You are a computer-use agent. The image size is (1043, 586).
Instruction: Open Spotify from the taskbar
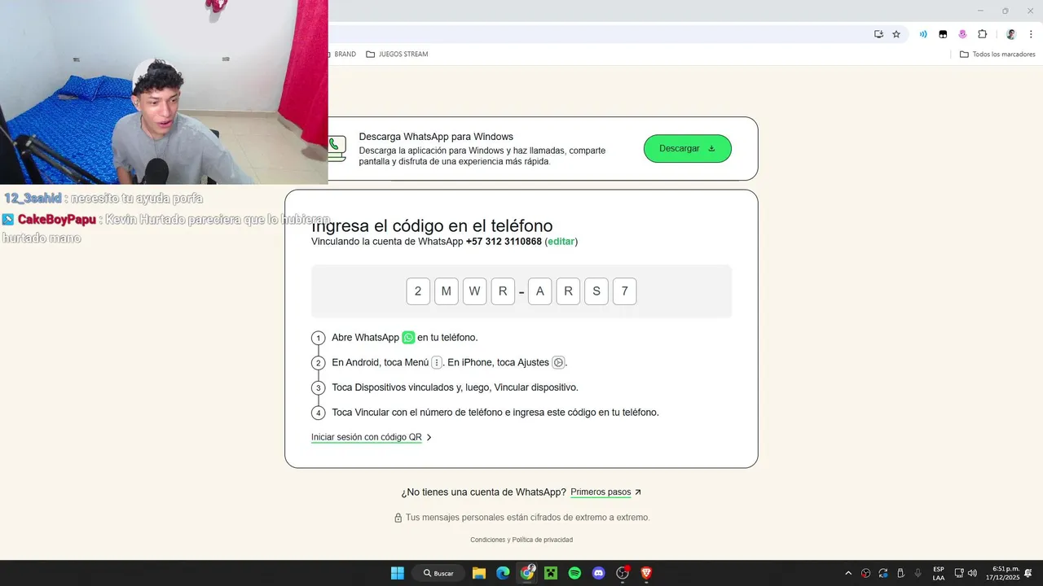click(x=574, y=573)
